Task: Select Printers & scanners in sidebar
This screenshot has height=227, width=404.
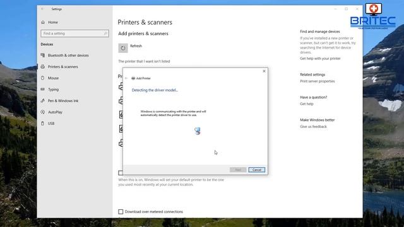Action: click(62, 67)
